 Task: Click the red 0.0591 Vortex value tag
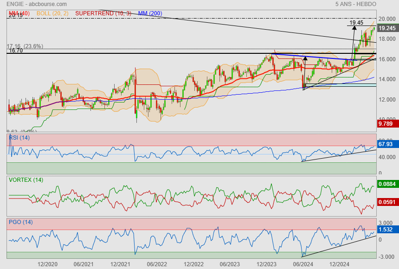tap(387, 202)
